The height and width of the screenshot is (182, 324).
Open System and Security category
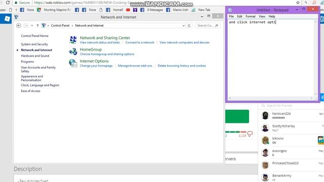[34, 44]
